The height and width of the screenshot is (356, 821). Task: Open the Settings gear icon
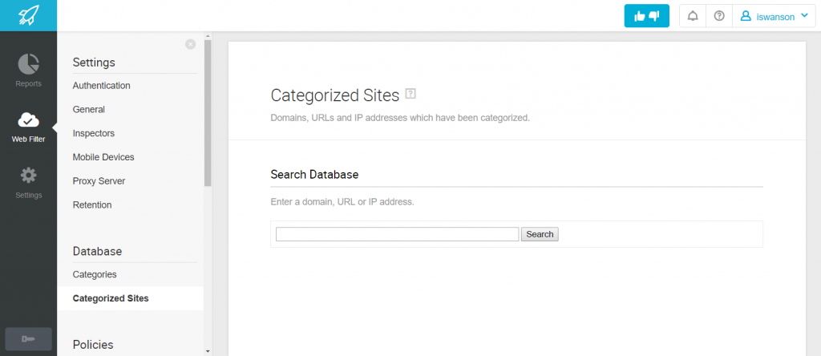[x=28, y=176]
